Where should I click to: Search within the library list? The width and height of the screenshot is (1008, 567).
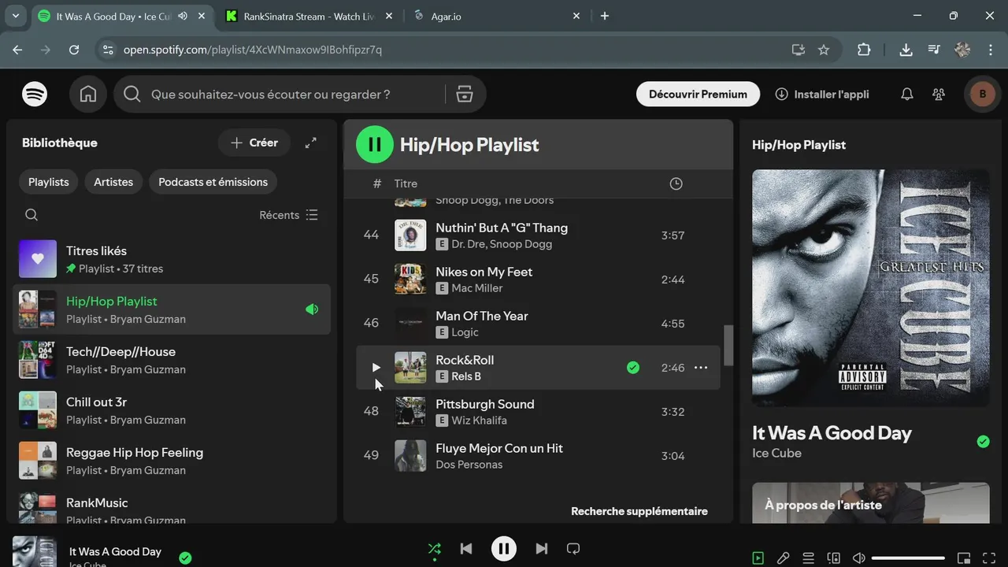tap(31, 215)
